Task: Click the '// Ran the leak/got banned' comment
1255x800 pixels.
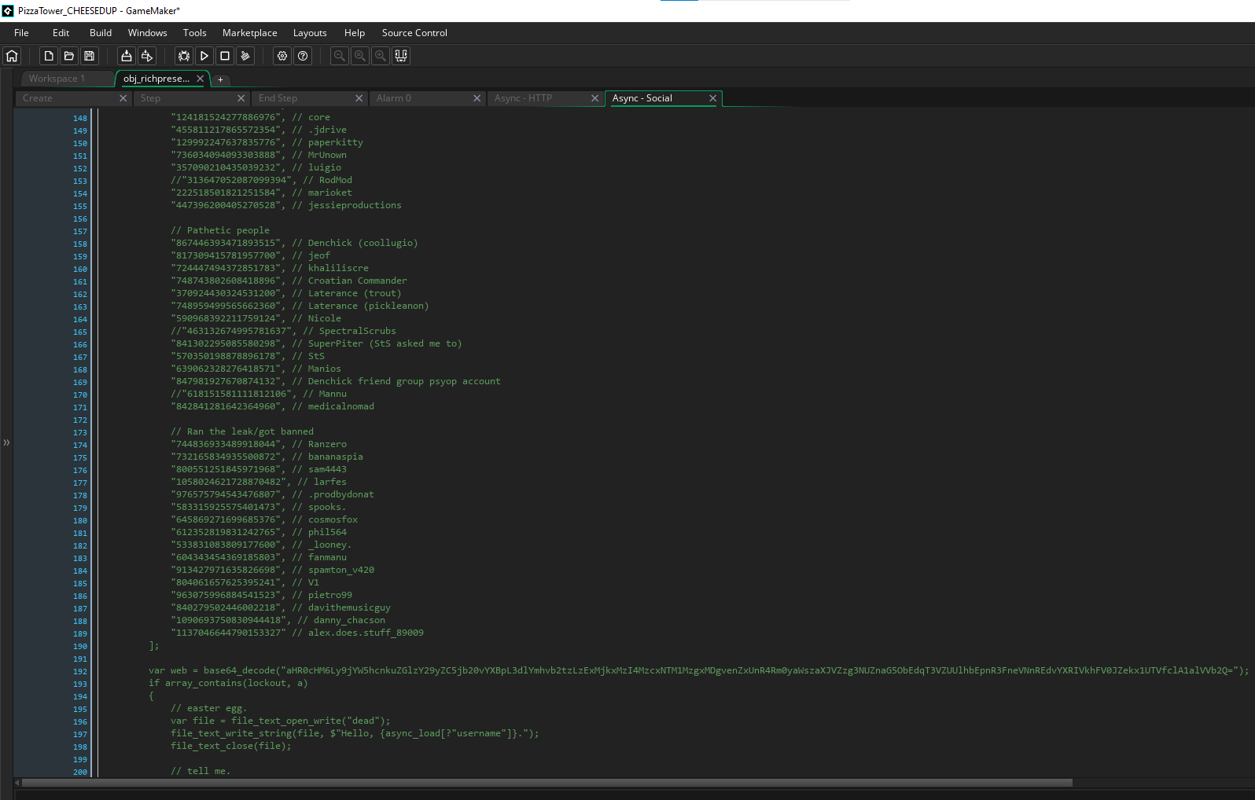Action: [x=242, y=431]
